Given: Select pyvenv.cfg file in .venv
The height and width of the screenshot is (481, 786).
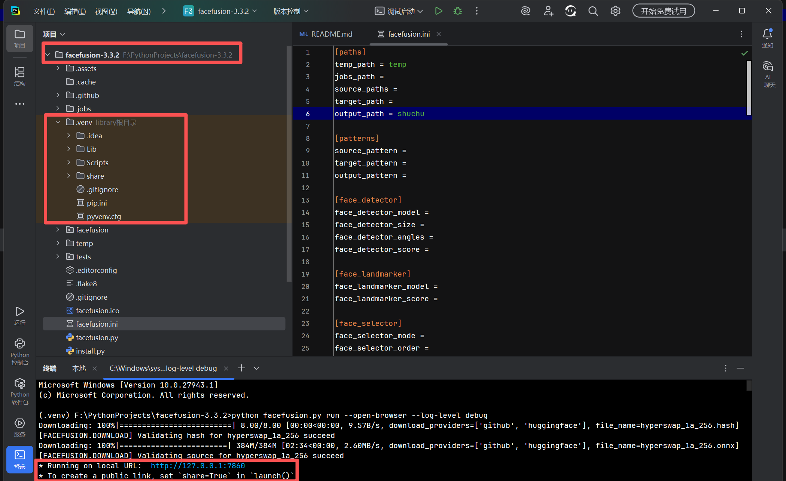Looking at the screenshot, I should pos(104,216).
